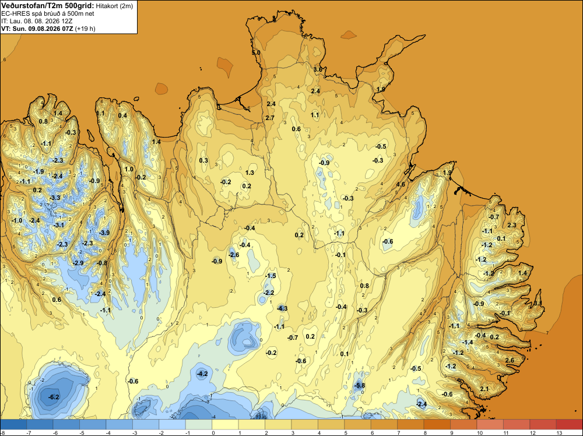Pick the -1.0 temperature reading

pyautogui.click(x=17, y=220)
